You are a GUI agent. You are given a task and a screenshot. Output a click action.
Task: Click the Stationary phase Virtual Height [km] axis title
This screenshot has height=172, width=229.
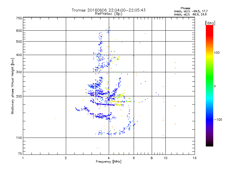point(13,86)
